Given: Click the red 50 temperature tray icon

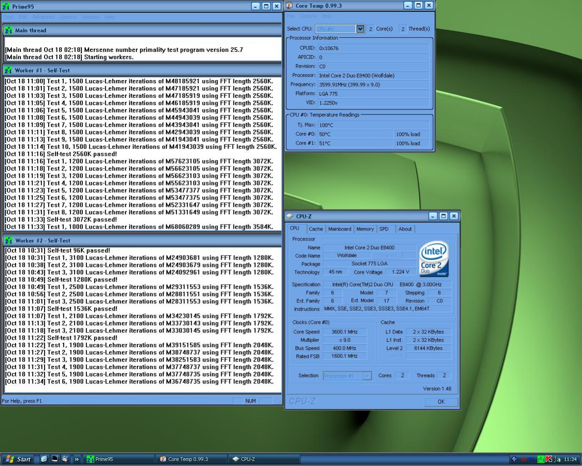Looking at the screenshot, I should [524, 459].
